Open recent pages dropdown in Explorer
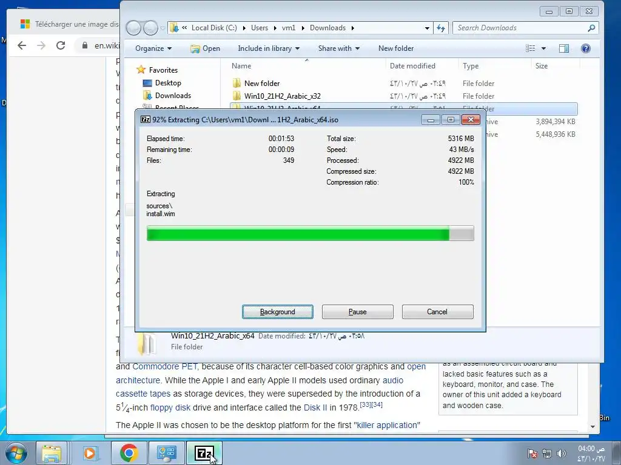This screenshot has height=465, width=621. click(163, 28)
